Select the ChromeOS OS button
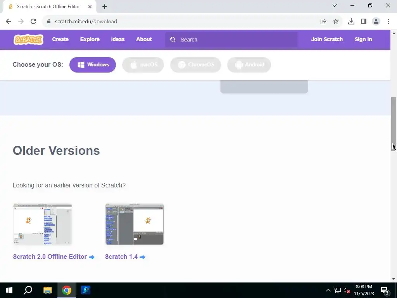The image size is (397, 298). (x=195, y=65)
